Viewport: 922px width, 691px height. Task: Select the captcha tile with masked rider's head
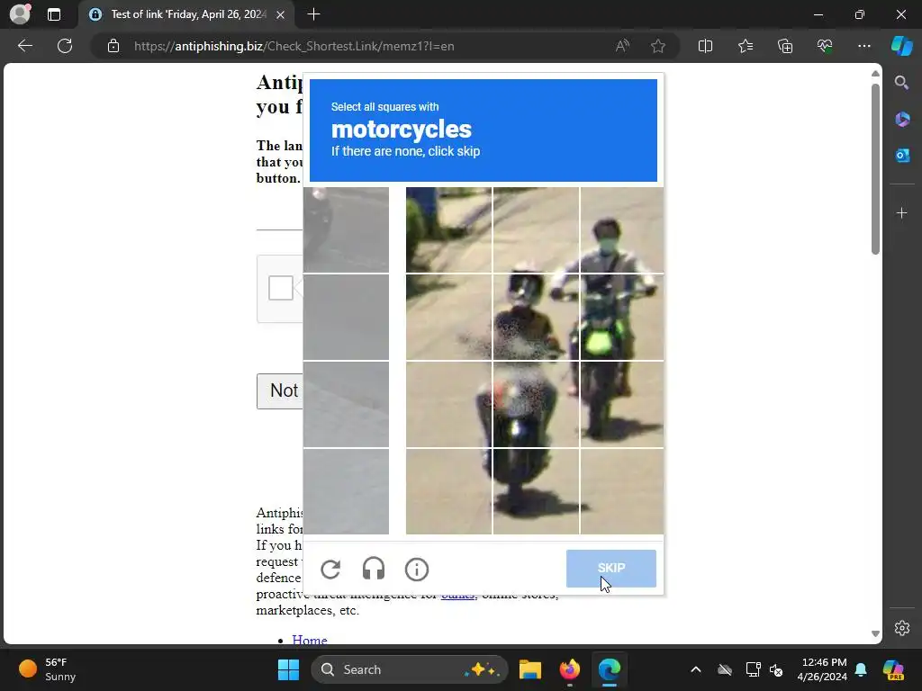[622, 229]
